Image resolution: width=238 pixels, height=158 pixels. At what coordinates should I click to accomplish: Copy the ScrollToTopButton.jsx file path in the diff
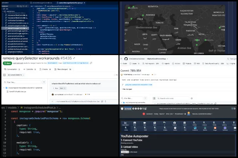click(x=102, y=101)
